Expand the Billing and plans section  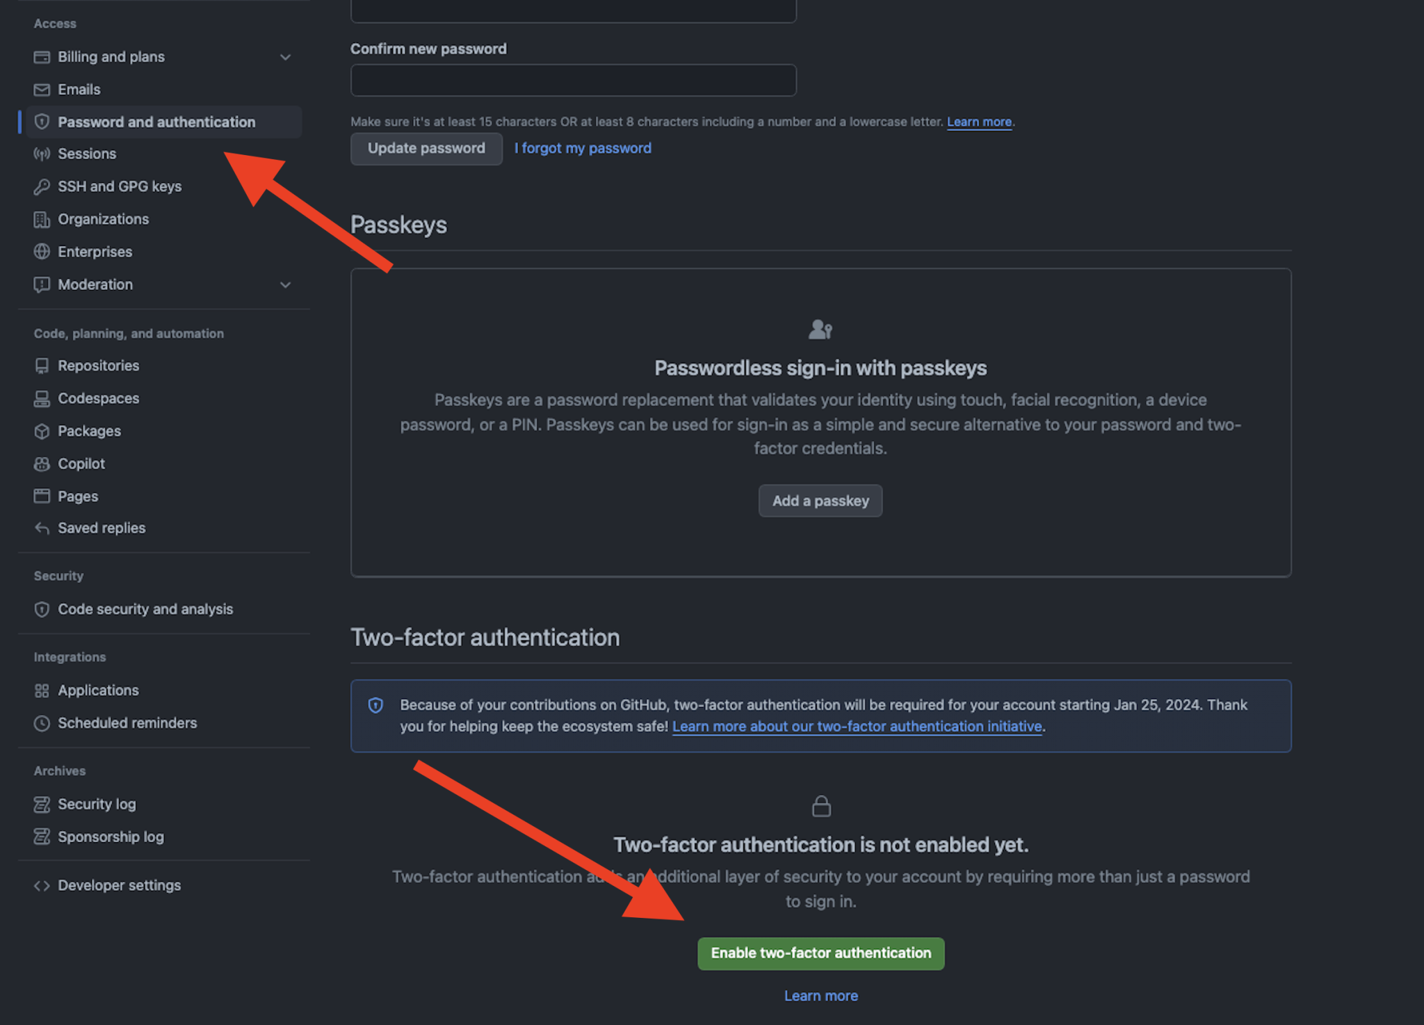[286, 57]
